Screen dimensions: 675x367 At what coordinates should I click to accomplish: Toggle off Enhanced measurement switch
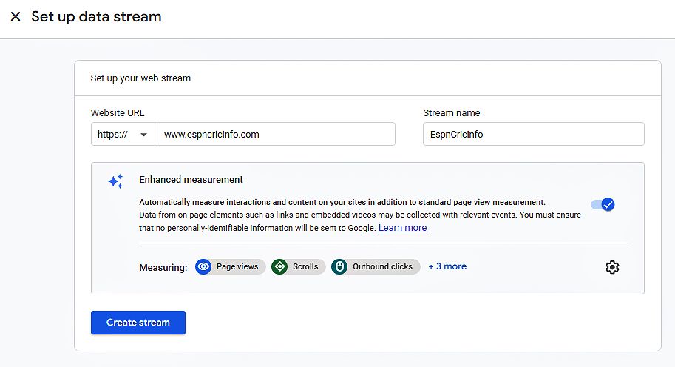[603, 204]
